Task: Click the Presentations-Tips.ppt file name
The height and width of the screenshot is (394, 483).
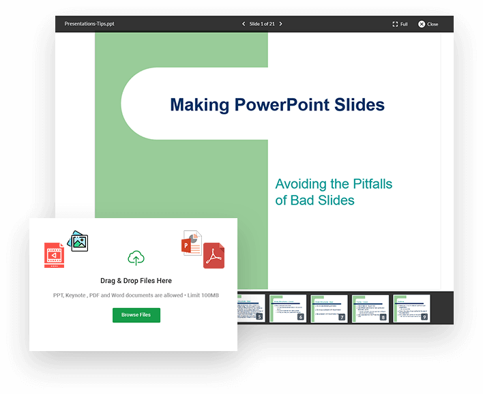Action: click(89, 24)
